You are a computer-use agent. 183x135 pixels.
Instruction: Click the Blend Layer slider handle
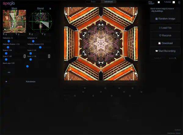(27, 66)
